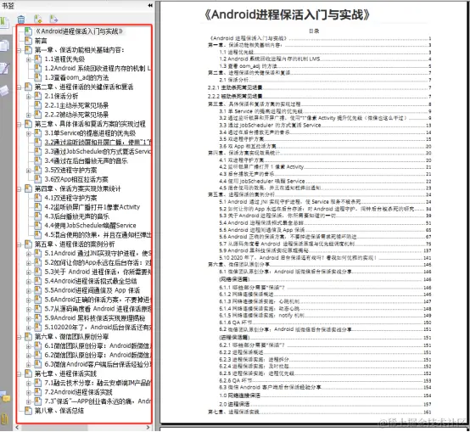Select bookmark 3.2通过监听锁屏和开屏广播

pyautogui.click(x=98, y=142)
